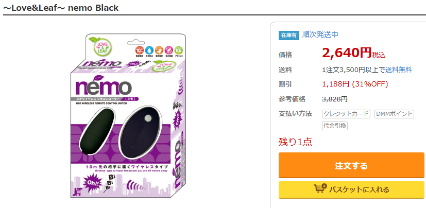Click the struck-through 3,828円 reference price

335,99
